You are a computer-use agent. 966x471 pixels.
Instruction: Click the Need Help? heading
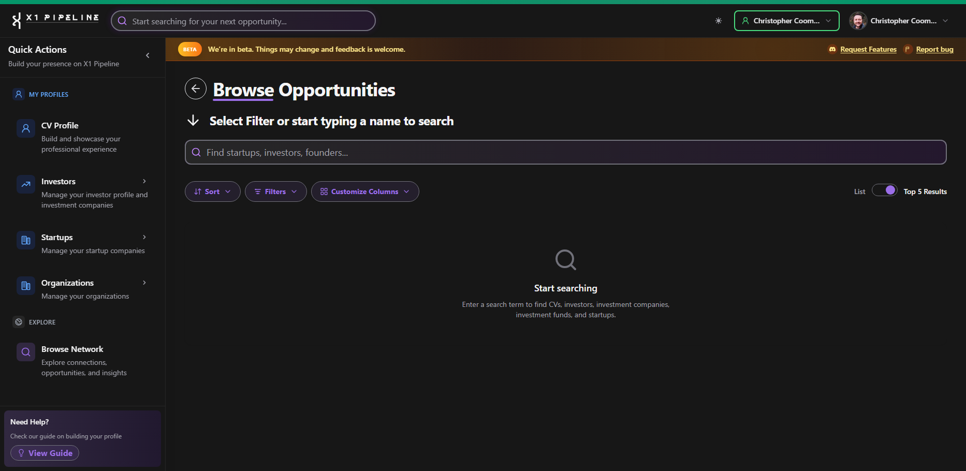tap(30, 422)
